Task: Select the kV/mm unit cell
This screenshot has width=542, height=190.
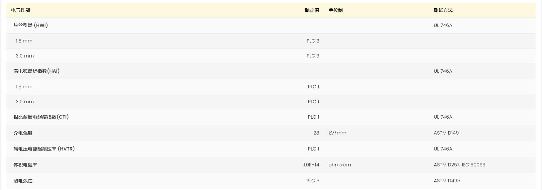Action: click(x=337, y=133)
